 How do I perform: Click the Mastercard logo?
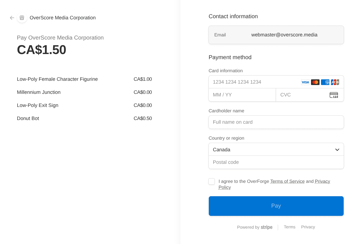315,82
